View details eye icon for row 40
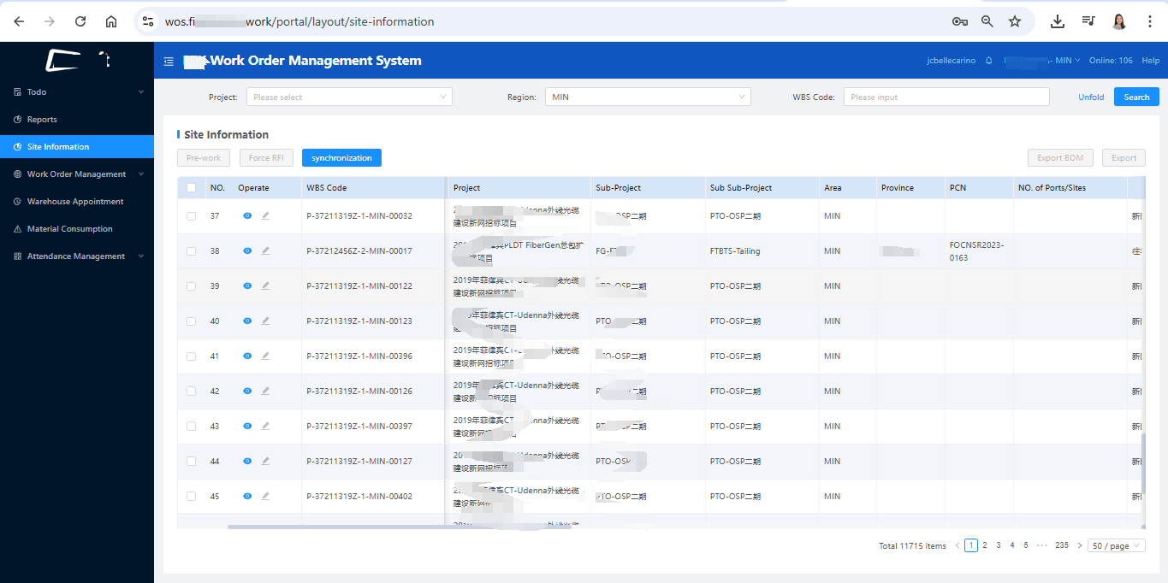The width and height of the screenshot is (1168, 583). 247,321
